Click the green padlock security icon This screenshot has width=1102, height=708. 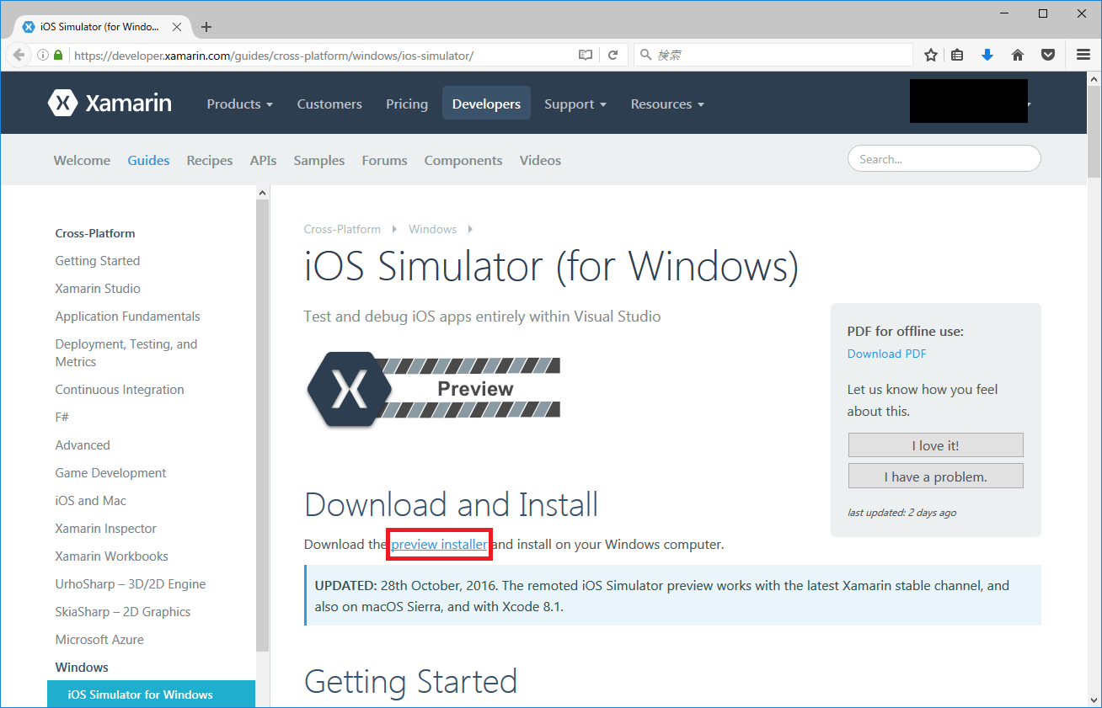coord(58,55)
